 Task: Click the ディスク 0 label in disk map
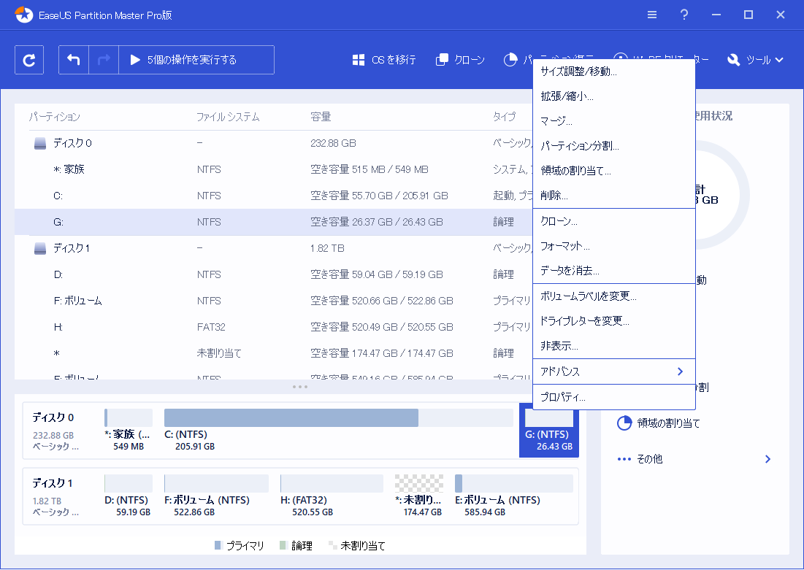pos(53,417)
